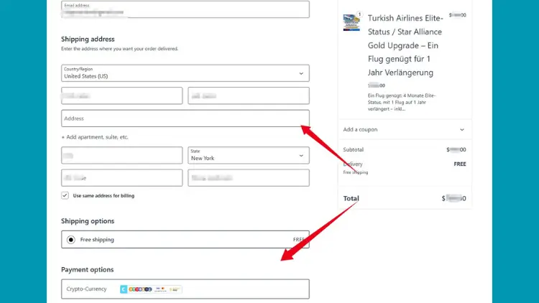Click the ZIP code field

[x=121, y=177]
